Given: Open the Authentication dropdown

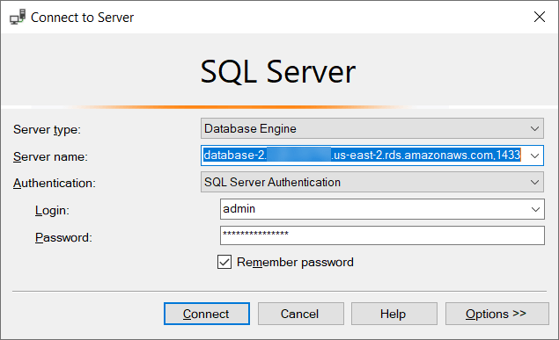Looking at the screenshot, I should click(371, 182).
